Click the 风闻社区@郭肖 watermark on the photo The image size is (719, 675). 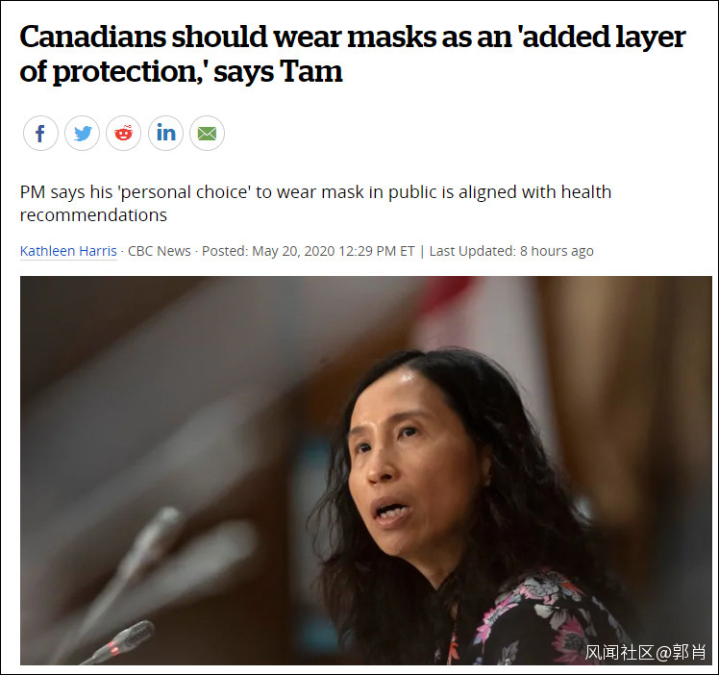point(645,652)
